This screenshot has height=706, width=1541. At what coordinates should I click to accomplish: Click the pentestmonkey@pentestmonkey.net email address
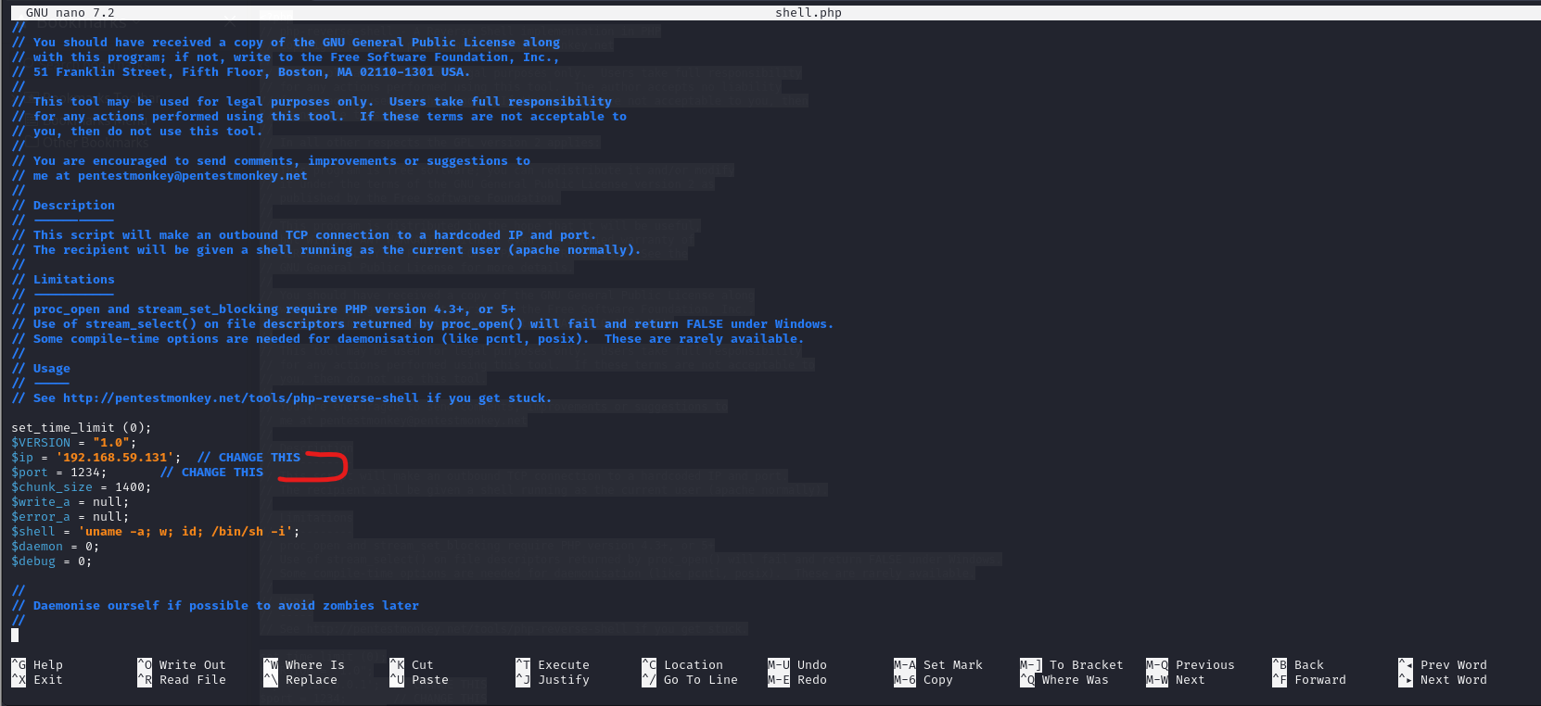193,176
